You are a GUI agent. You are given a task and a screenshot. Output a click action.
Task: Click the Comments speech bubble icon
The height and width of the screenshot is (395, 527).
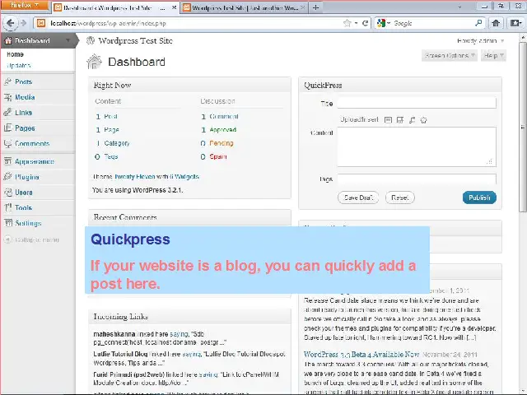pos(7,143)
